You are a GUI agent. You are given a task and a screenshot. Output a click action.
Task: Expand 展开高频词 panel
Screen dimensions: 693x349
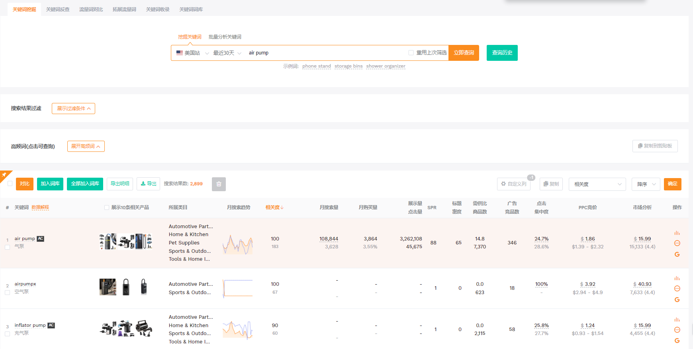(86, 146)
